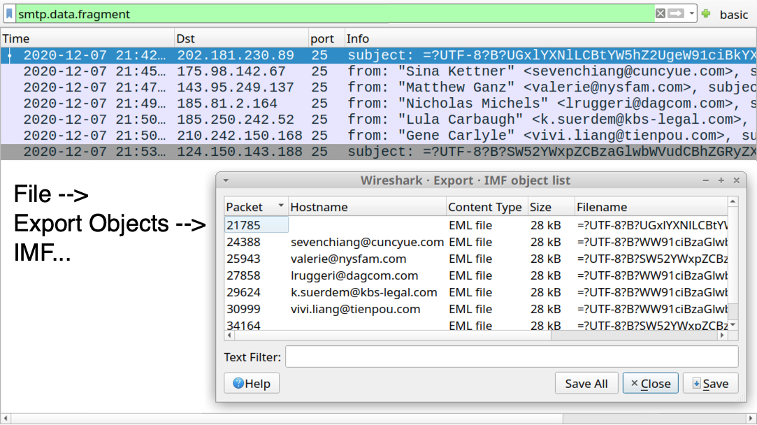757x425 pixels.
Task: Close the IMF object list dialog via title X
Action: click(736, 180)
